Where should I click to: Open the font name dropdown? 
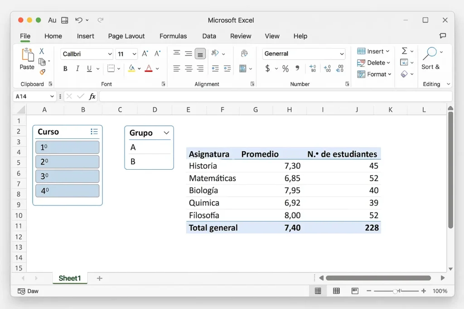[110, 54]
